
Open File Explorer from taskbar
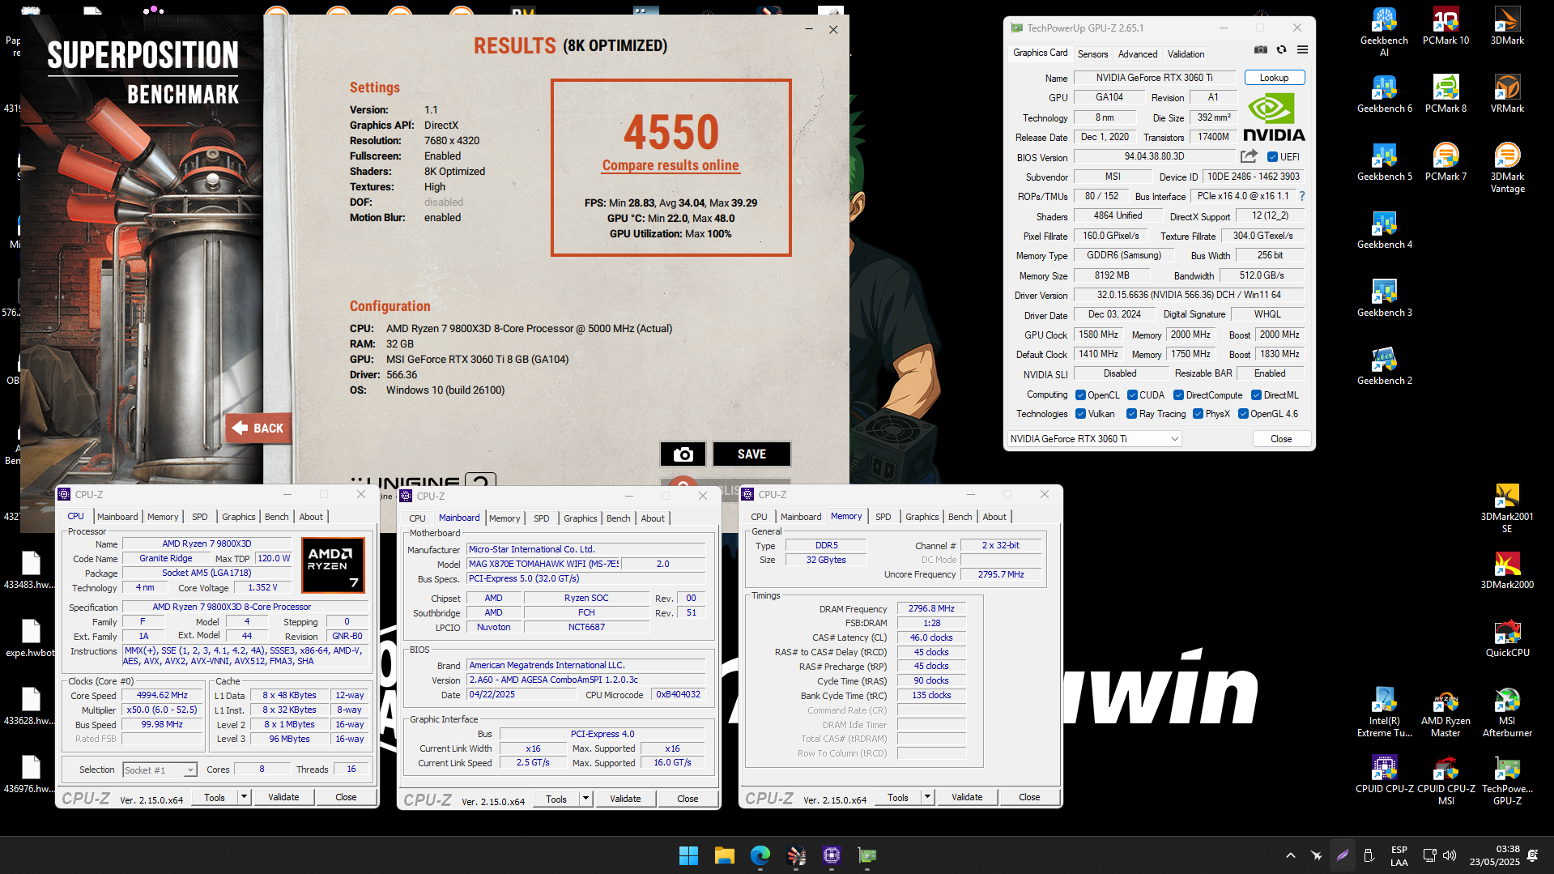[724, 855]
